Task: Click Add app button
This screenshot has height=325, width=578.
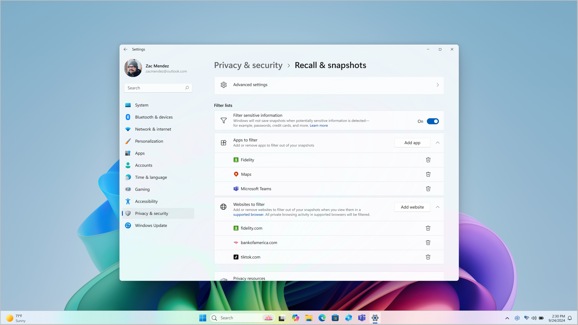Action: tap(412, 142)
